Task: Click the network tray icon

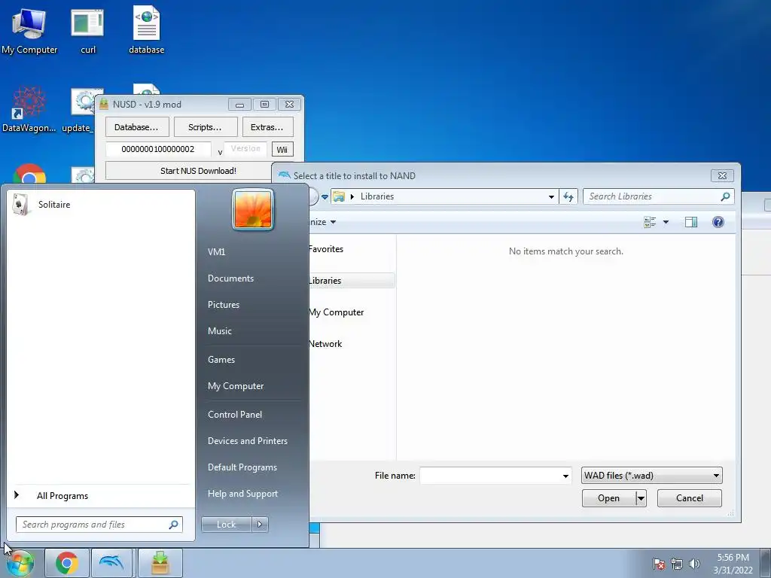Action: (x=677, y=564)
